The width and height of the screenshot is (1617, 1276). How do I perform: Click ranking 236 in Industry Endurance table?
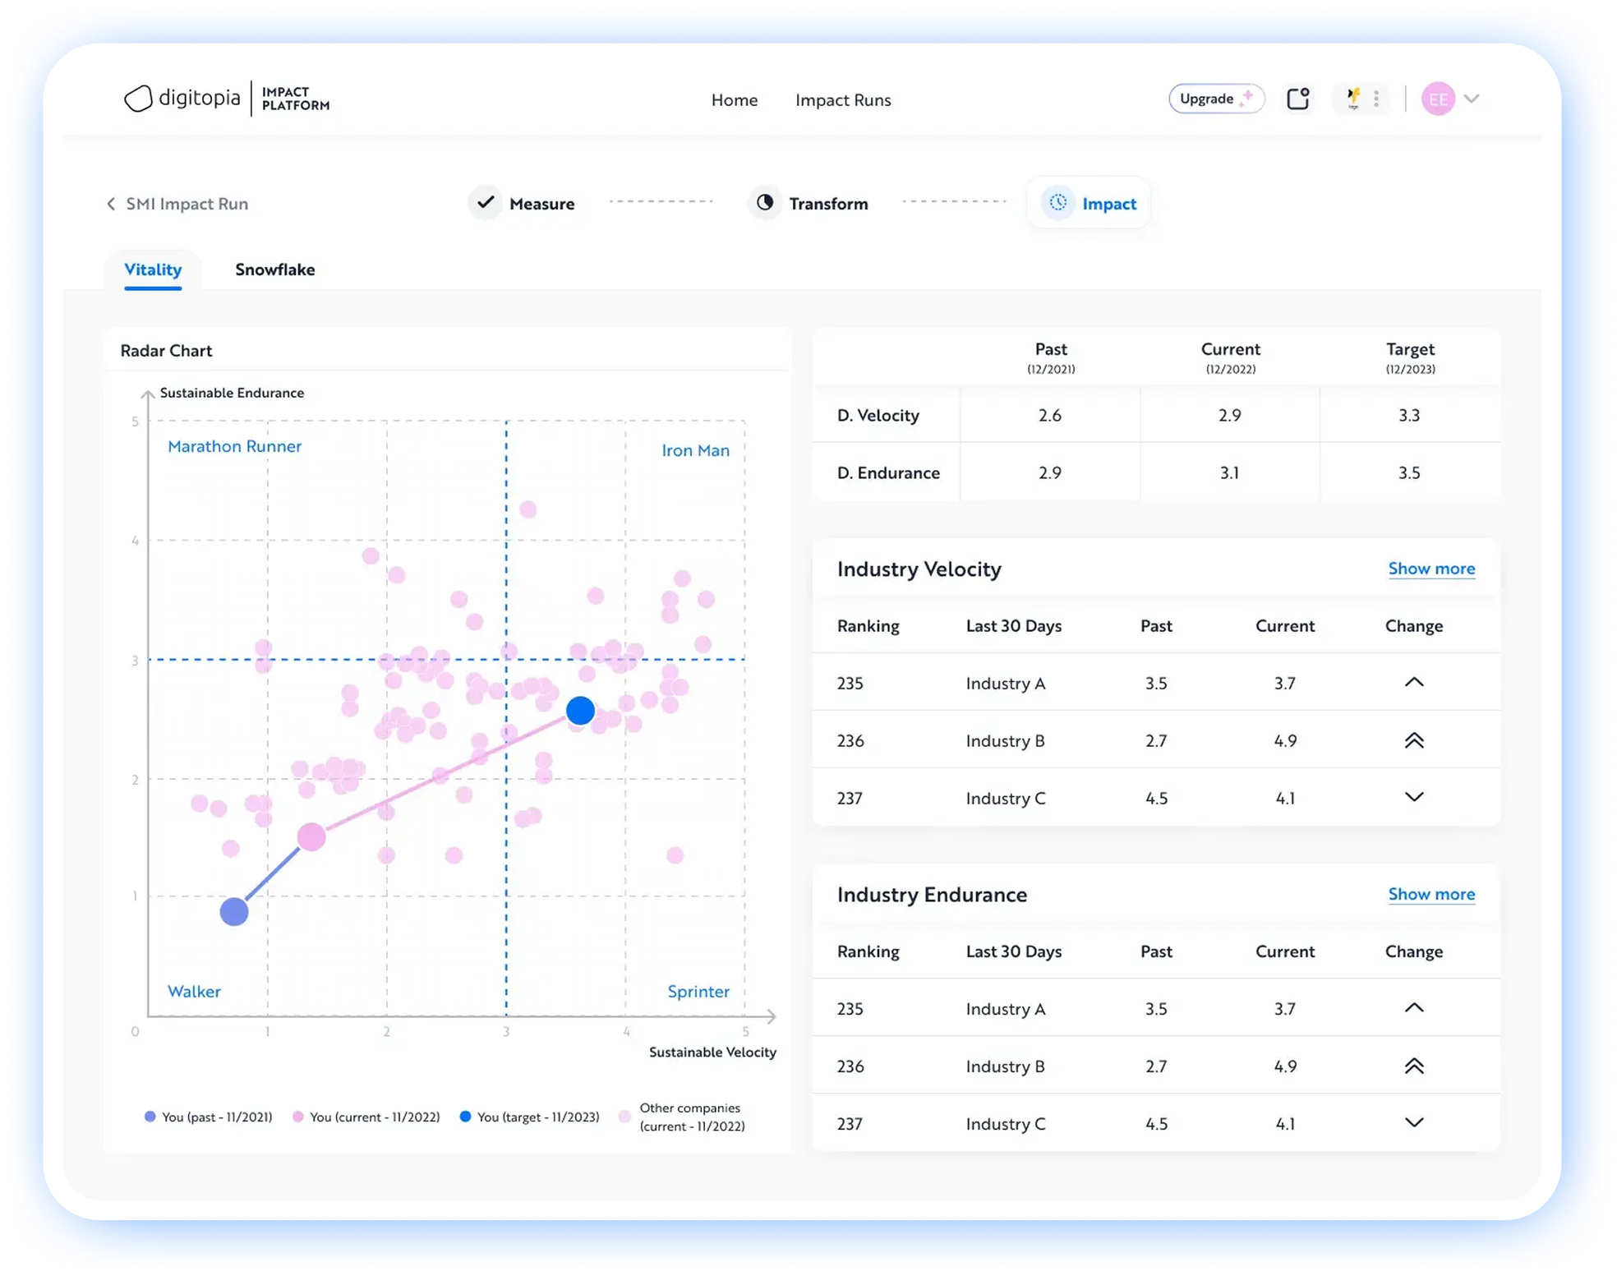coord(850,1066)
